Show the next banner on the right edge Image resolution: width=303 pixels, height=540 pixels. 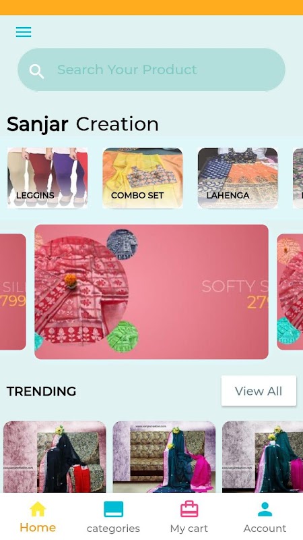click(290, 292)
